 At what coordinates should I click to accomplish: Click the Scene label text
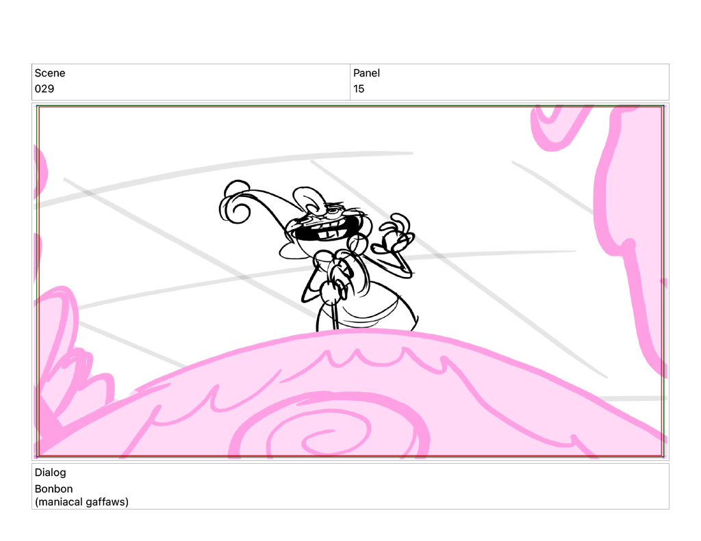tap(50, 73)
